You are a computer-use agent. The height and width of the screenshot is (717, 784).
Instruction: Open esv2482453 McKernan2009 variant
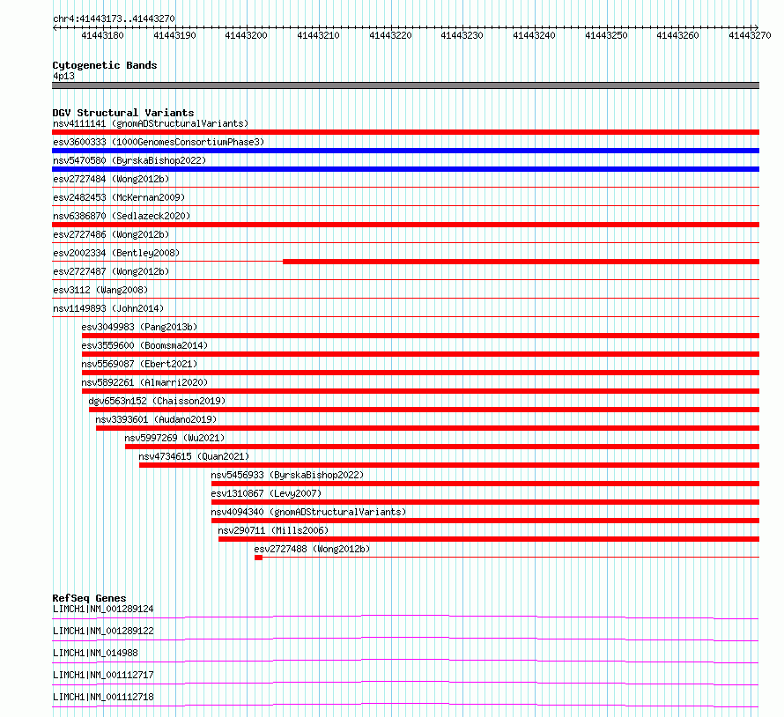point(119,197)
